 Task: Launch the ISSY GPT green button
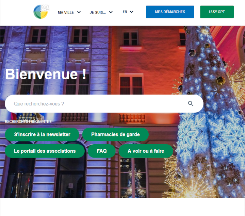217,12
